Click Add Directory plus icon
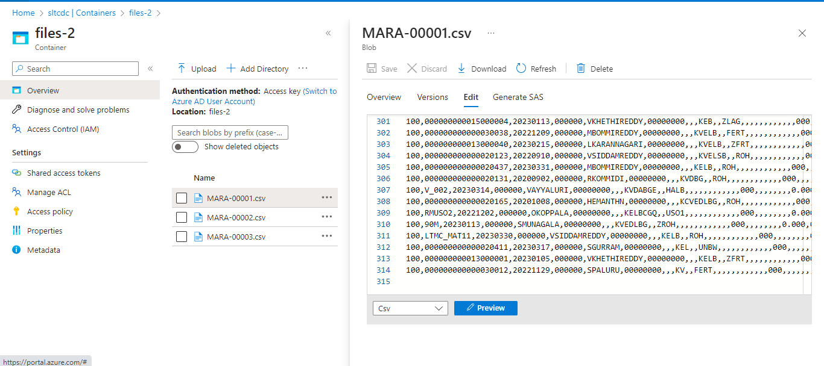The width and height of the screenshot is (824, 366). pos(230,69)
